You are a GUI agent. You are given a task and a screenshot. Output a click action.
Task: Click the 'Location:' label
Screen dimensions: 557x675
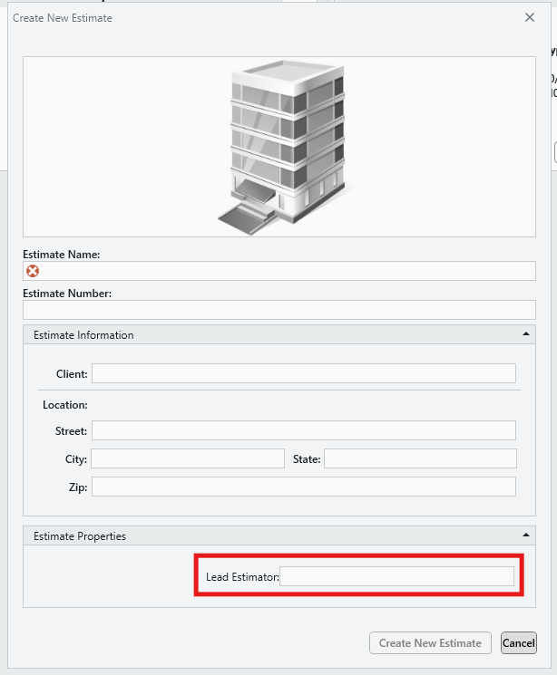pyautogui.click(x=64, y=405)
